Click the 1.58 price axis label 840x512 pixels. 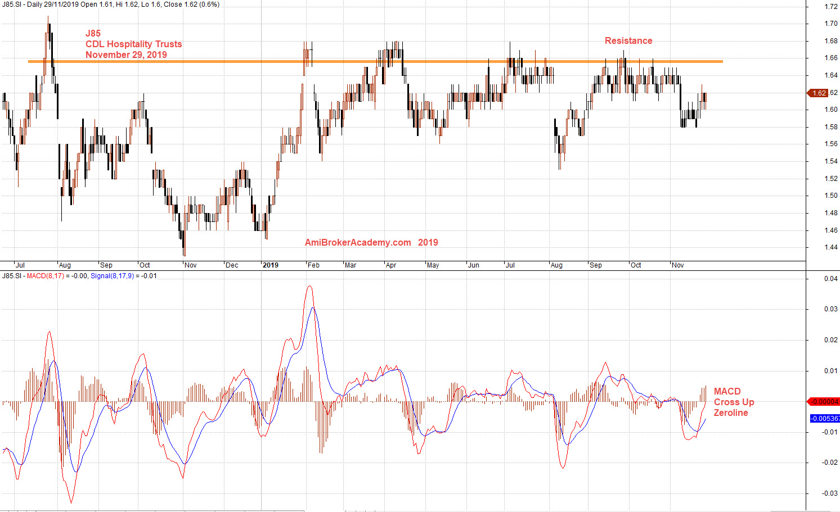pos(830,127)
